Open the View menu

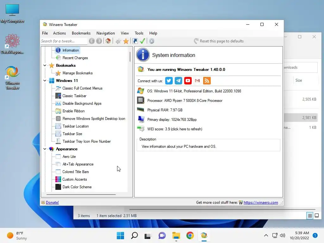[x=125, y=33]
